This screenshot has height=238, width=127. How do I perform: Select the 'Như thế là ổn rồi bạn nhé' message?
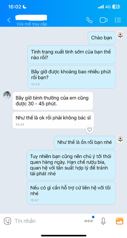(85, 142)
